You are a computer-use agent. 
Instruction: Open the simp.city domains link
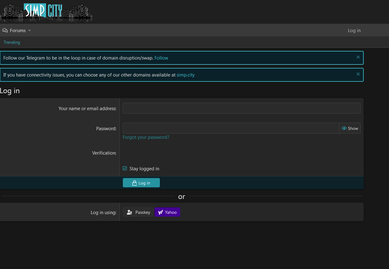(186, 75)
